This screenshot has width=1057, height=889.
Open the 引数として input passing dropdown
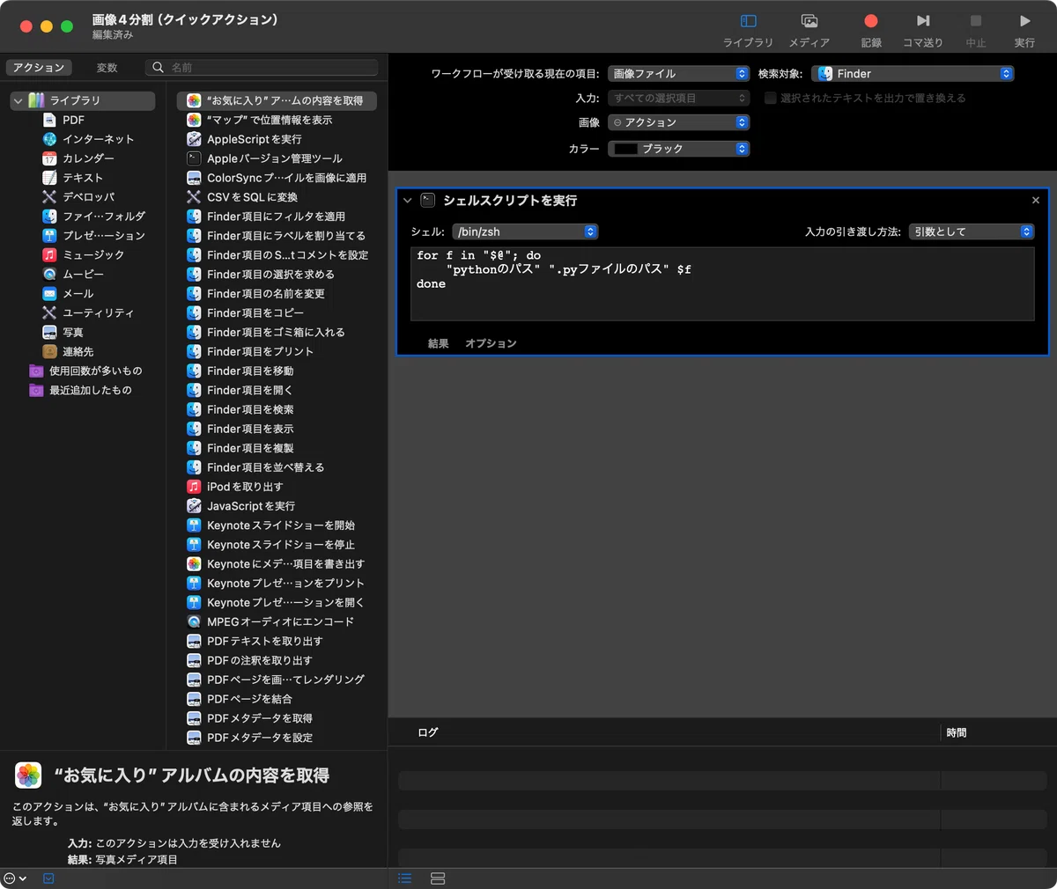971,231
